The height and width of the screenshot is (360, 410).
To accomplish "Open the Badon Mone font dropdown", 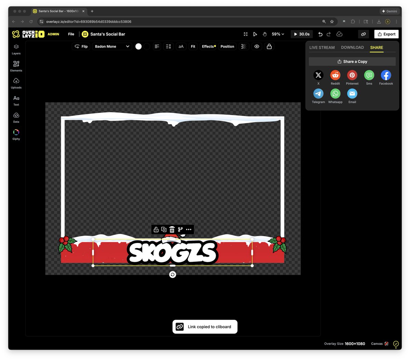I will [x=112, y=46].
